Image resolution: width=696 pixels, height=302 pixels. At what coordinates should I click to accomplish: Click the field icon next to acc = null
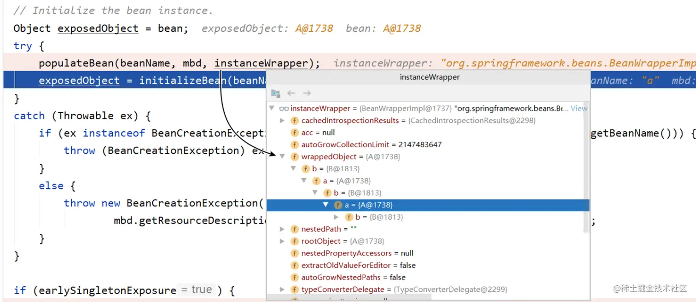[x=295, y=133]
